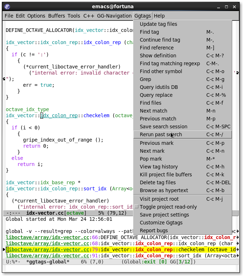This screenshot has width=243, height=276.
Task: Choose Find reference entry
Action: pos(183,48)
